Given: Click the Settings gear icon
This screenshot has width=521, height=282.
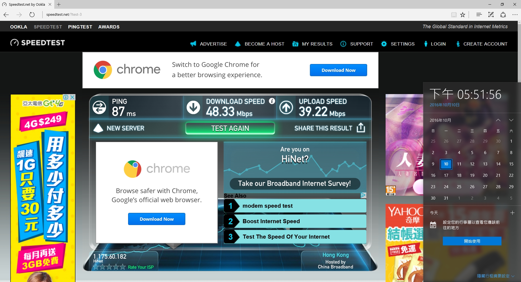Looking at the screenshot, I should pyautogui.click(x=384, y=44).
